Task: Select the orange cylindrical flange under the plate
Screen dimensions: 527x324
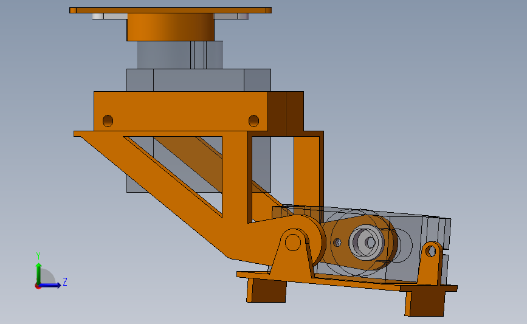Action: [171, 27]
